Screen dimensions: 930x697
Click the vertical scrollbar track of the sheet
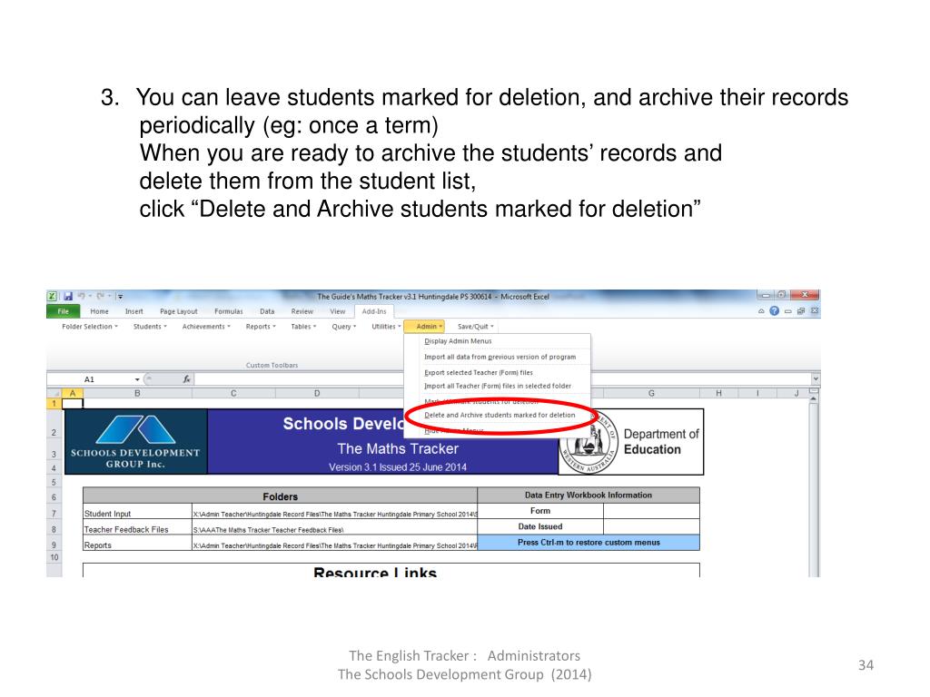(813, 489)
